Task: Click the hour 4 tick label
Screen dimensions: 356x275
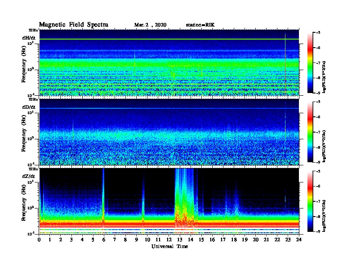Action: [x=82, y=240]
